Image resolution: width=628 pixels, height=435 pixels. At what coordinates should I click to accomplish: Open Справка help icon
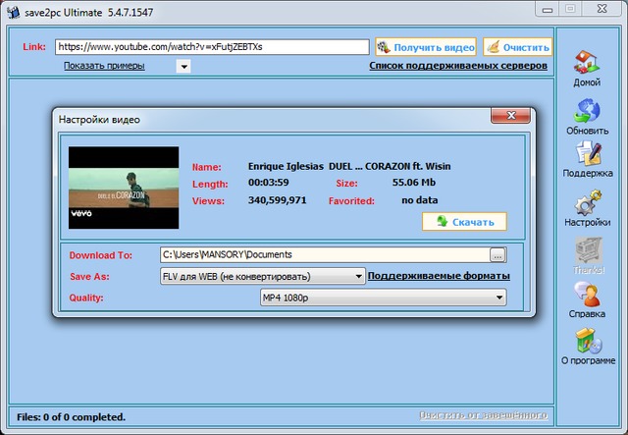[x=587, y=297]
